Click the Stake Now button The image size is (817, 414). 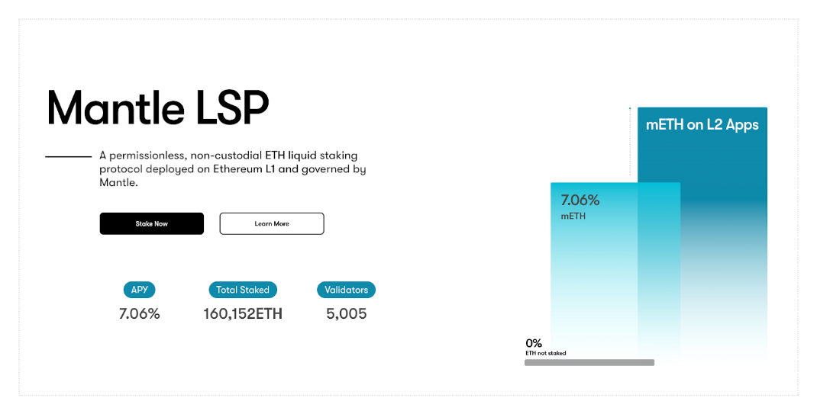click(x=152, y=223)
